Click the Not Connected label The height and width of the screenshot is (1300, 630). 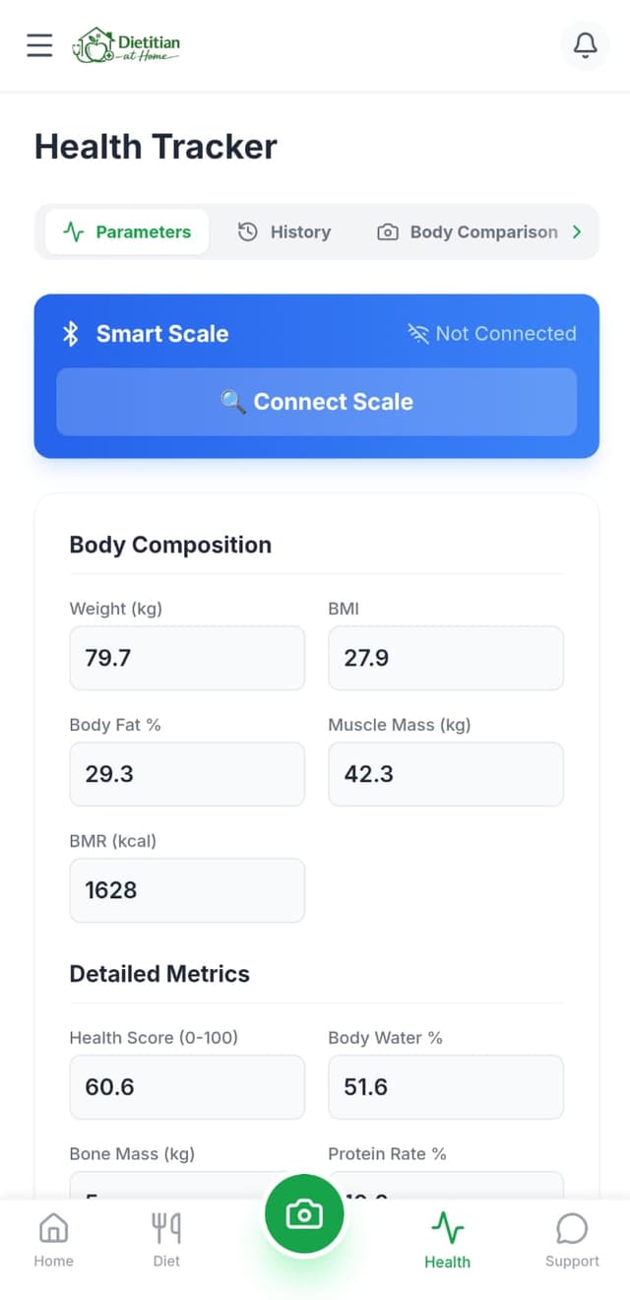tap(505, 334)
